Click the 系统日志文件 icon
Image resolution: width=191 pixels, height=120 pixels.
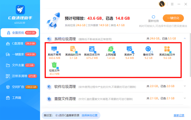click(92, 49)
